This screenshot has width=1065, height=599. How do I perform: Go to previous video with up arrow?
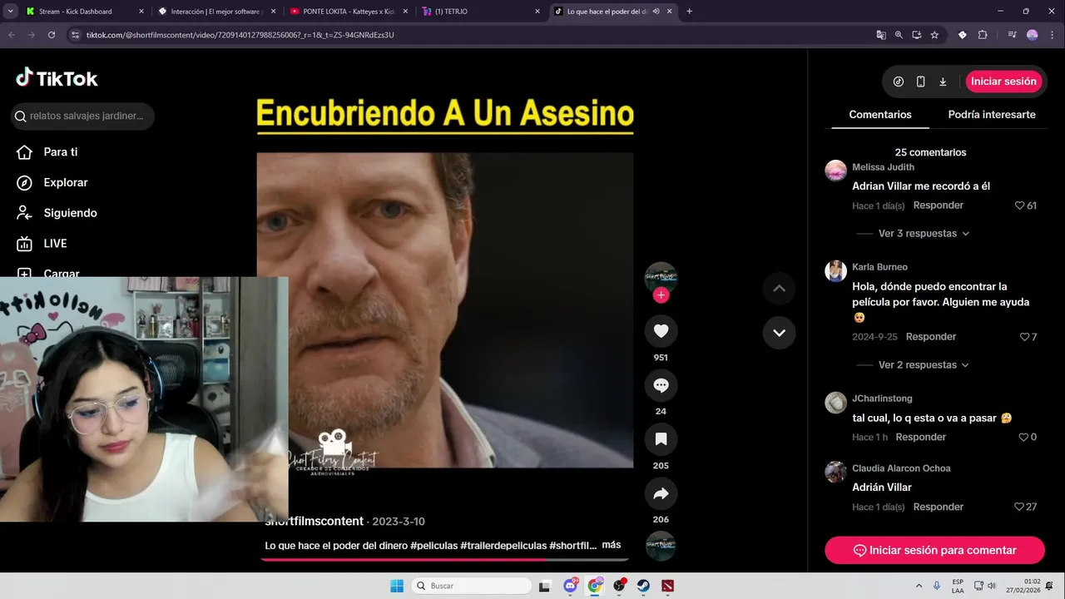click(x=779, y=289)
